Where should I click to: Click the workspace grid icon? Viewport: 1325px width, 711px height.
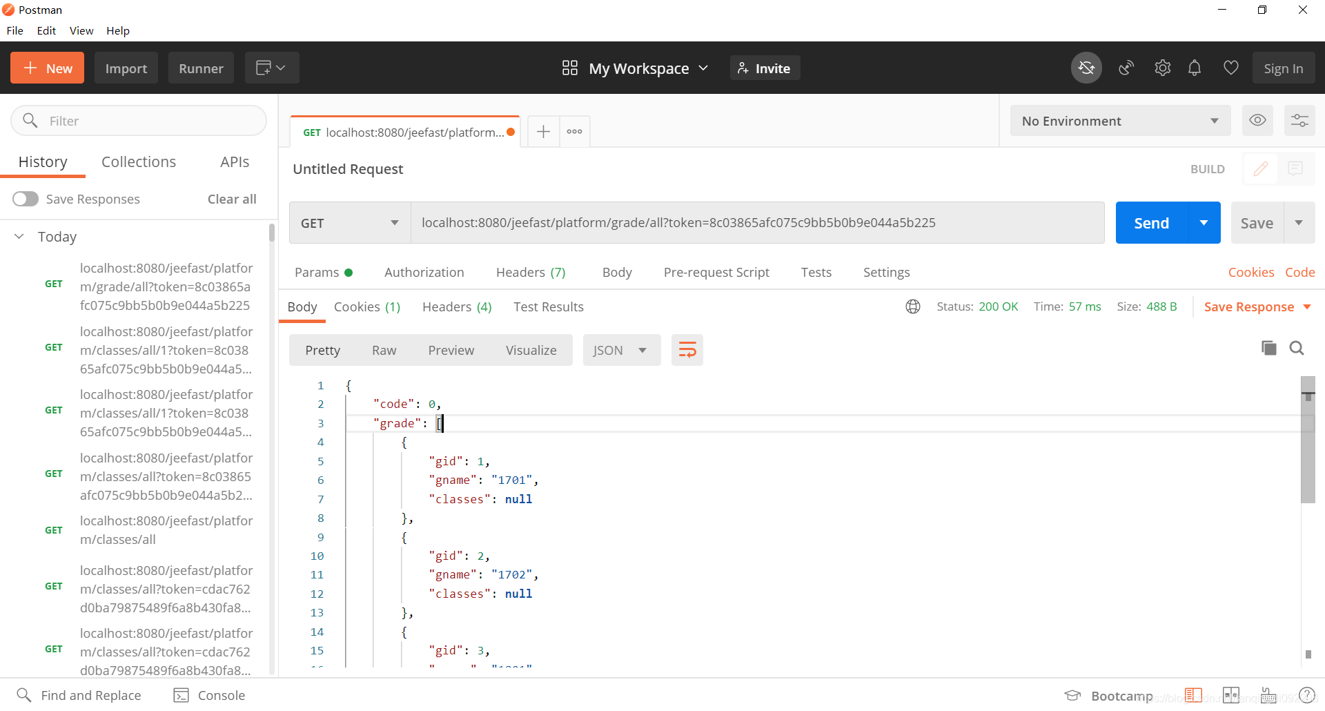(570, 68)
